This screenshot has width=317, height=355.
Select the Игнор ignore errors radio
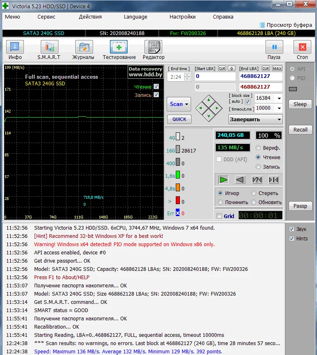point(220,193)
